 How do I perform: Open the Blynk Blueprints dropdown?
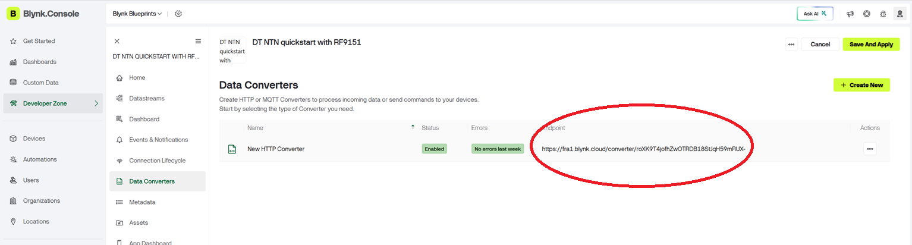click(x=137, y=14)
